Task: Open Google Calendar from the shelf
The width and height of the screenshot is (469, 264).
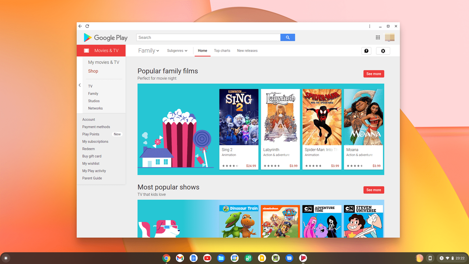Action: (234, 258)
